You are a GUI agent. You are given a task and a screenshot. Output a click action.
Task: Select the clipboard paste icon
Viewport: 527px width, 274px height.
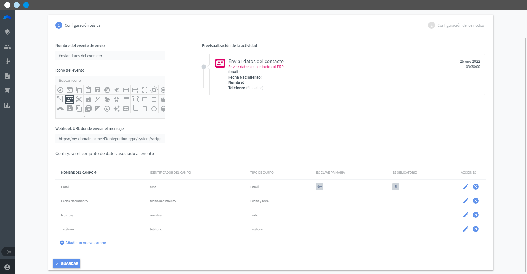88,90
